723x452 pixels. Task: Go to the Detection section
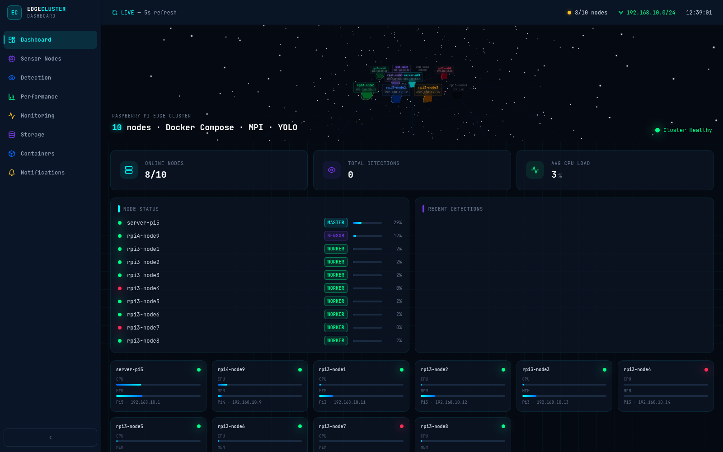(x=50, y=78)
